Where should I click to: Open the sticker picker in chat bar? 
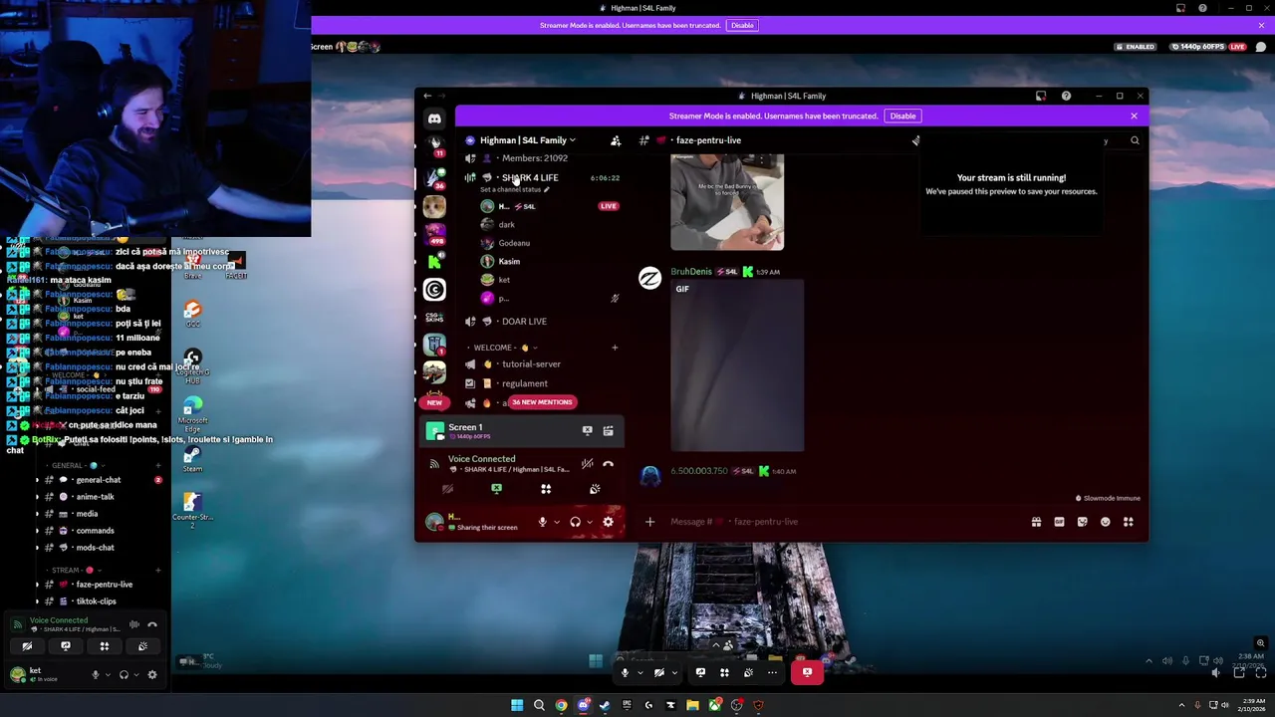(1082, 522)
